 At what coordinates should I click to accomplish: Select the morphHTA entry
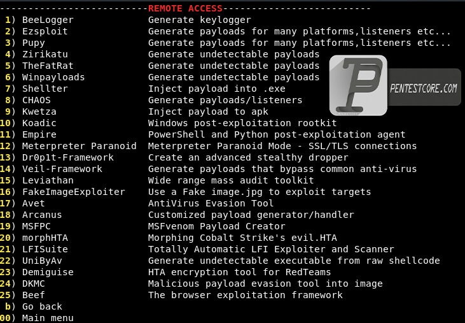45,238
